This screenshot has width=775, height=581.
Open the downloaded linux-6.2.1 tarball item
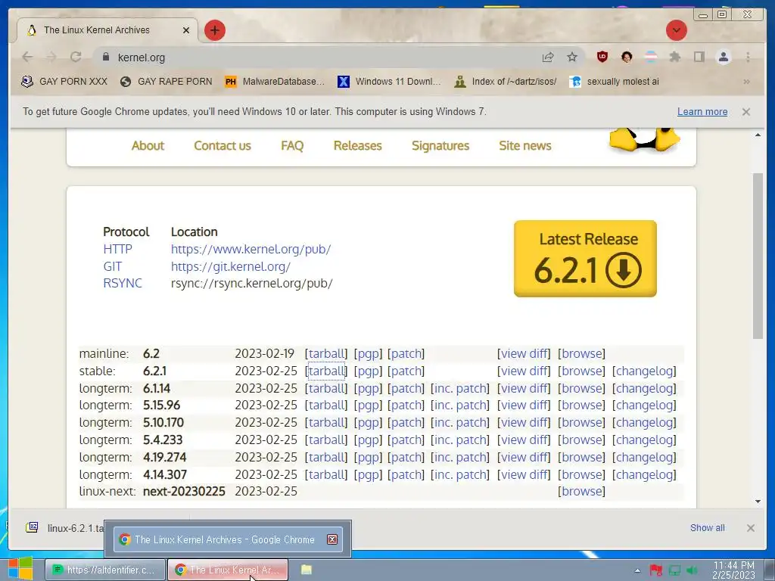[x=64, y=527]
